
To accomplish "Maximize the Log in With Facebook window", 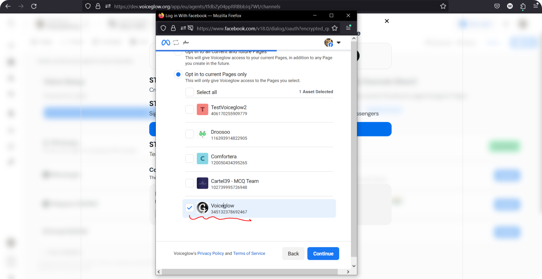I will pyautogui.click(x=331, y=15).
